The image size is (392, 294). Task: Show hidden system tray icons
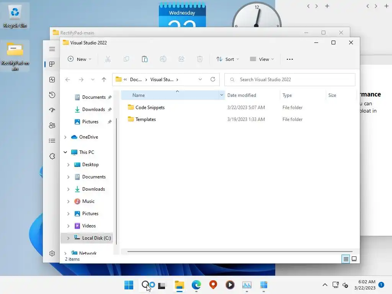coord(325,285)
